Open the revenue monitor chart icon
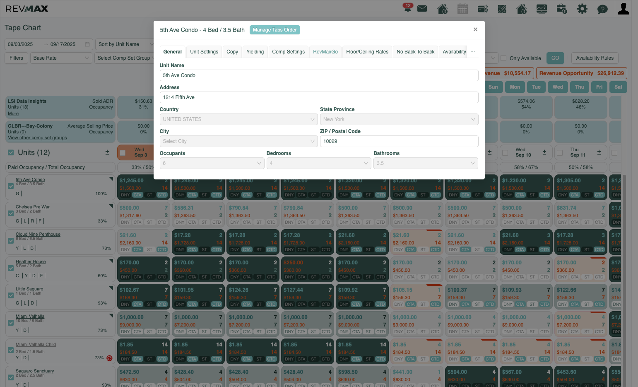Viewport: 638px width, 387px height. (542, 8)
